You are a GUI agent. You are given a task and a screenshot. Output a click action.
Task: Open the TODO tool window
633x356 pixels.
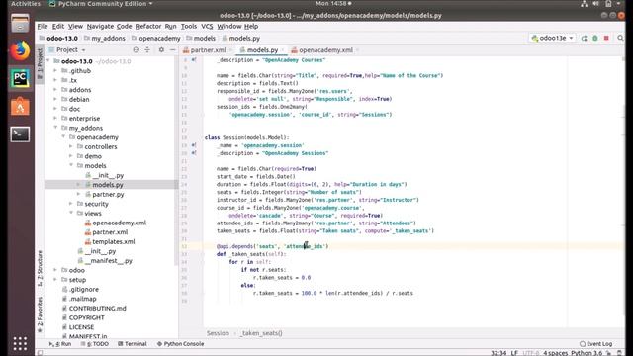click(95, 344)
